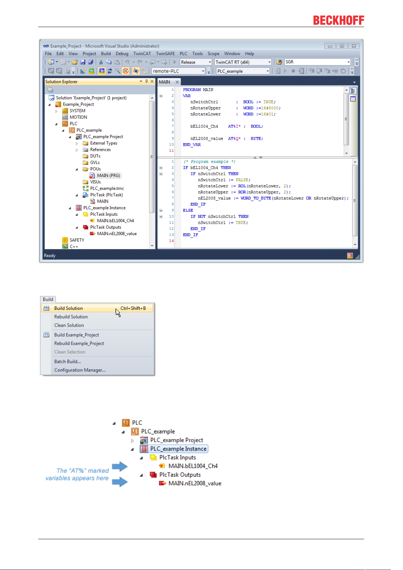Image resolution: width=403 pixels, height=570 pixels.
Task: Click the Save disk icon
Action: (83, 62)
